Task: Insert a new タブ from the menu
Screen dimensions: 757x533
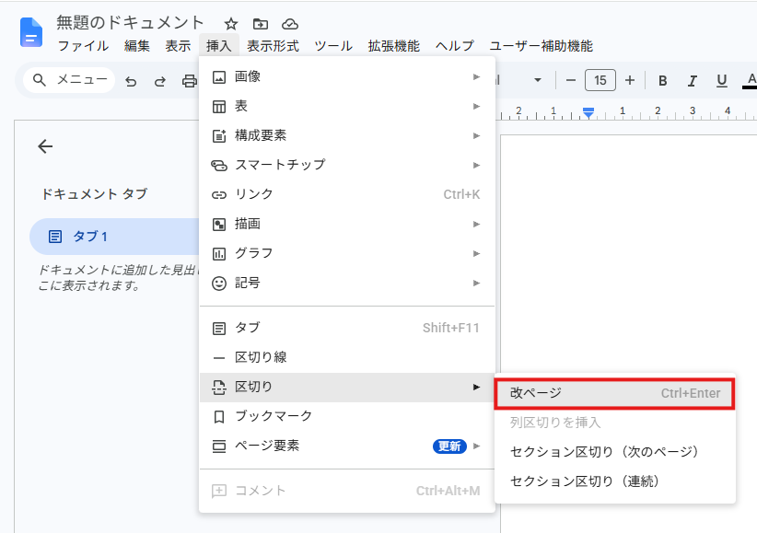Action: pos(347,328)
